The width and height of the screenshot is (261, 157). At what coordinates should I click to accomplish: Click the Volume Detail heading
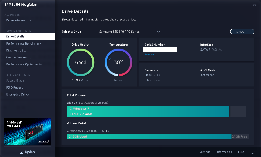click(77, 123)
